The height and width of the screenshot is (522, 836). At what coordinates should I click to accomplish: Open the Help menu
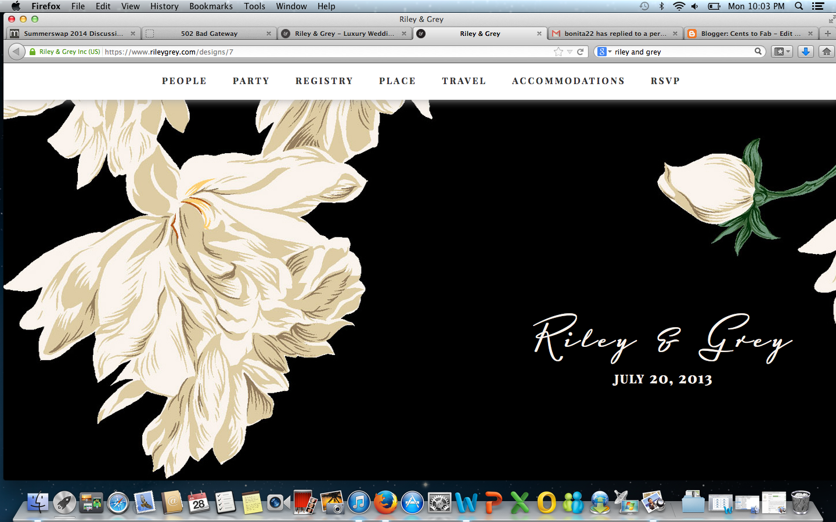coord(326,6)
